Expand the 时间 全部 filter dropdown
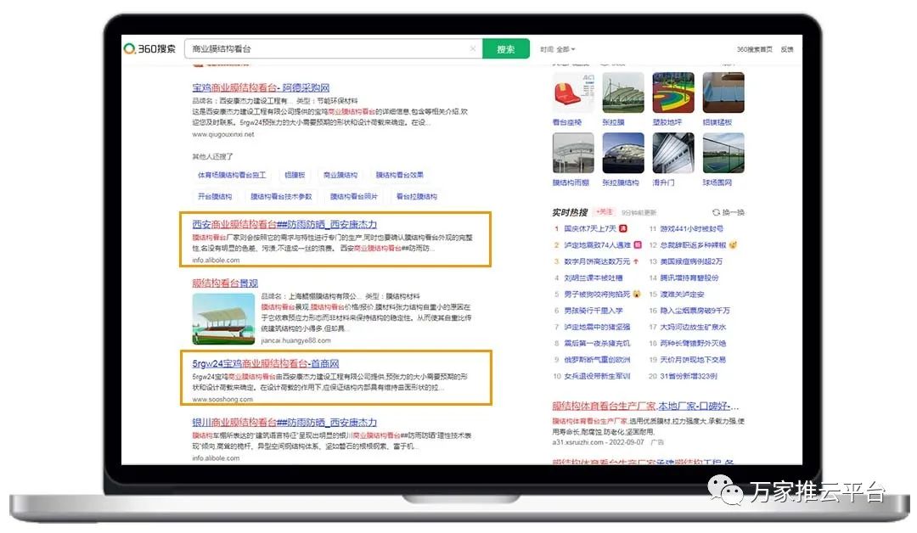 coord(558,49)
